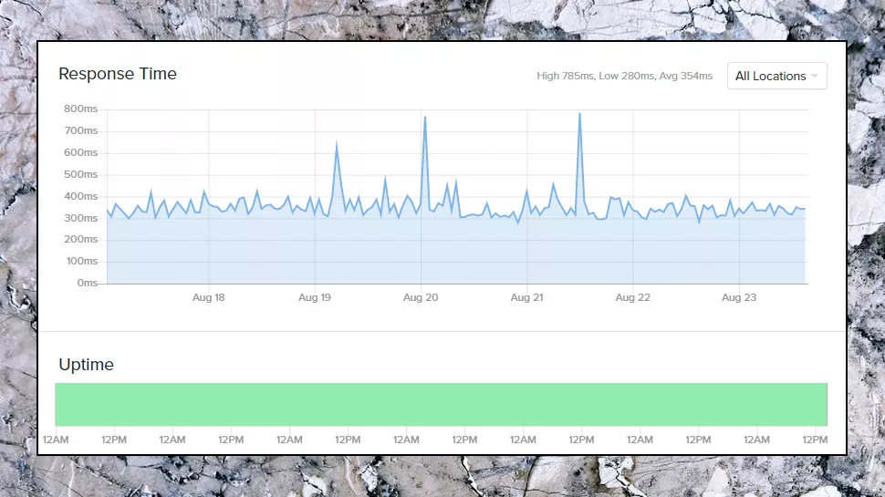The width and height of the screenshot is (885, 497).
Task: Click the 400ms y-axis label
Action: [80, 196]
